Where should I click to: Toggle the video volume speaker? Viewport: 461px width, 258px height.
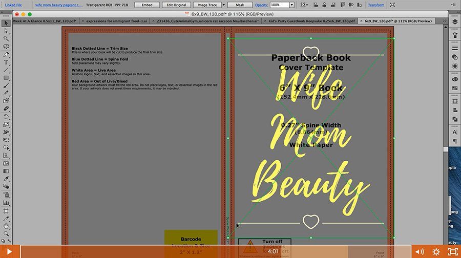pos(420,251)
